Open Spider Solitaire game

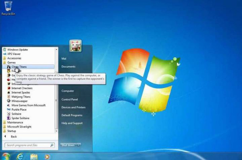point(21,118)
